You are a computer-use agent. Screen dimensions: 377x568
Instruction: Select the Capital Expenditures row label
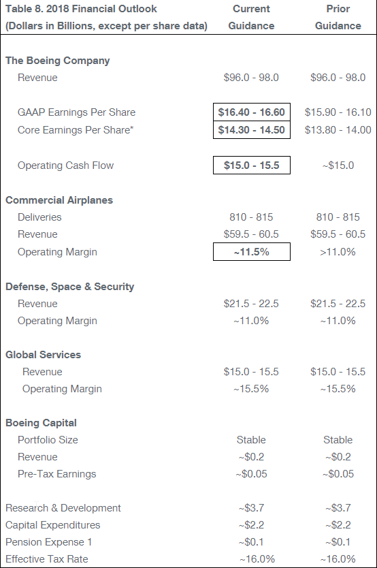click(x=53, y=525)
